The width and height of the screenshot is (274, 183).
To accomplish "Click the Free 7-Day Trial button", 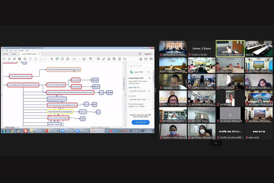I will [x=141, y=122].
